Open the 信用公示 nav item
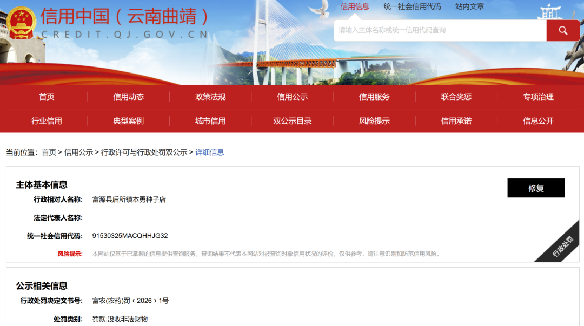 click(x=293, y=97)
